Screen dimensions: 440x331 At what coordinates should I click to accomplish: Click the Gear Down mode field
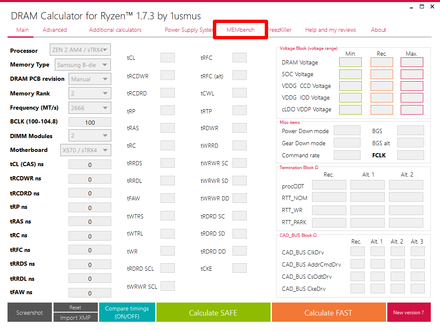tap(347, 143)
